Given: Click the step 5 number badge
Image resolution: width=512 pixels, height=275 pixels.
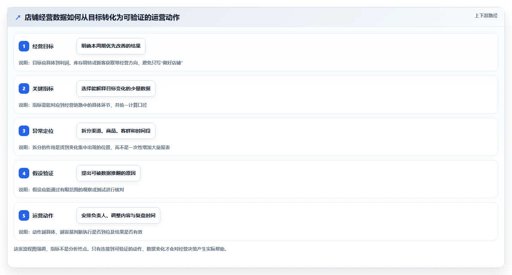Looking at the screenshot, I should point(24,215).
